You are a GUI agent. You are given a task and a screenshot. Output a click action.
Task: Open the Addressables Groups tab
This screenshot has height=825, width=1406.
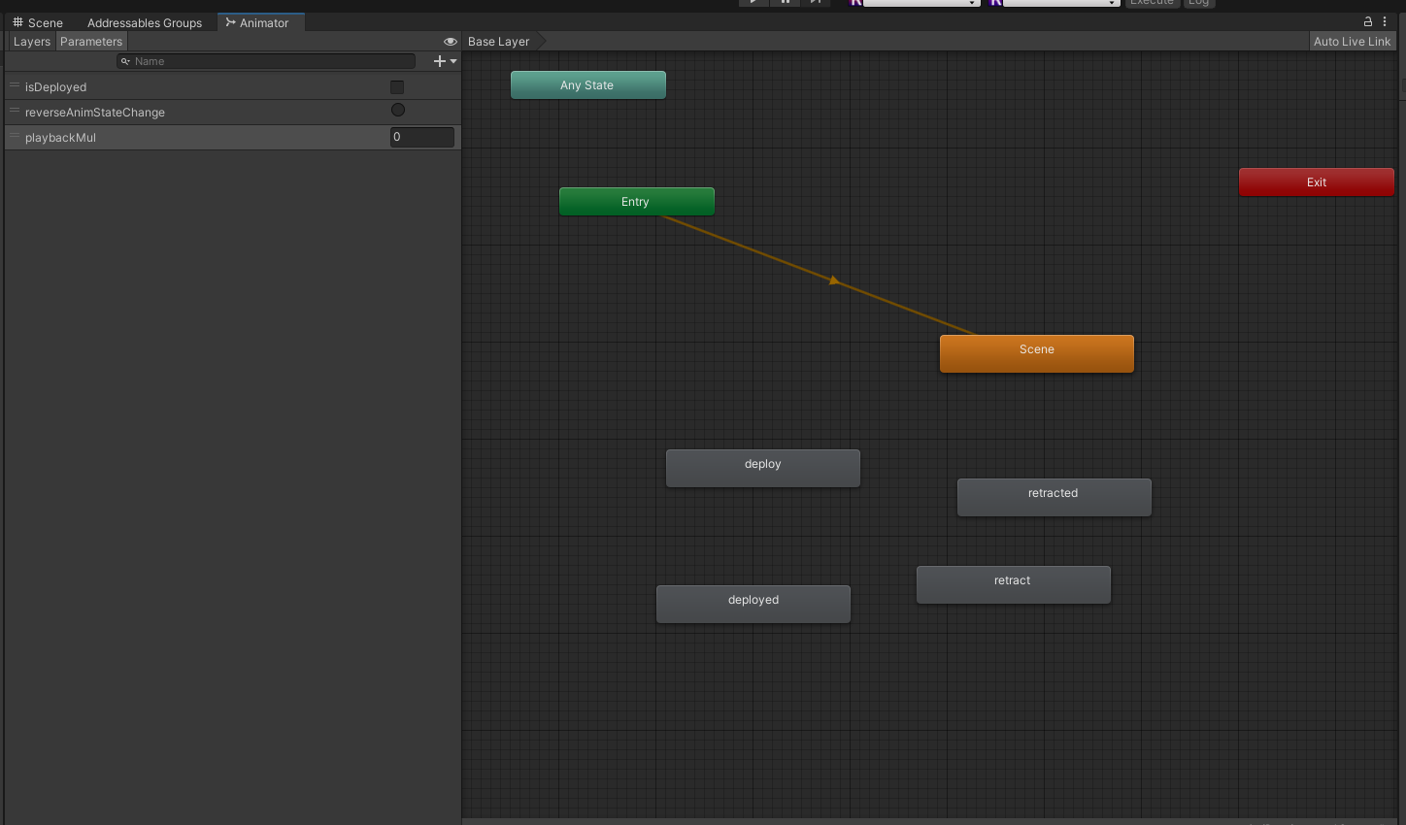coord(145,22)
